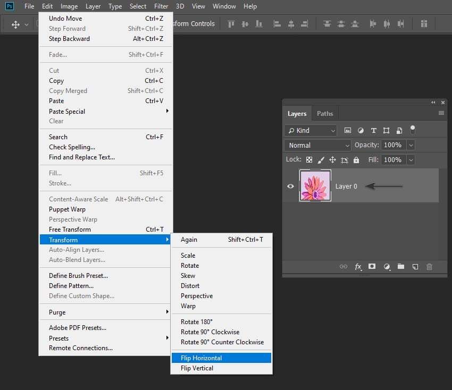Delete layer with trash icon
Screen dimensions: 452x390
coord(429,267)
